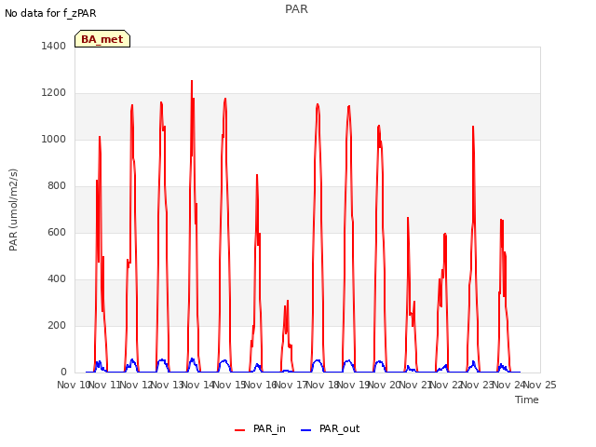The width and height of the screenshot is (596, 447).
Task: Click the 600 y-axis tick label
Action: coord(57,232)
